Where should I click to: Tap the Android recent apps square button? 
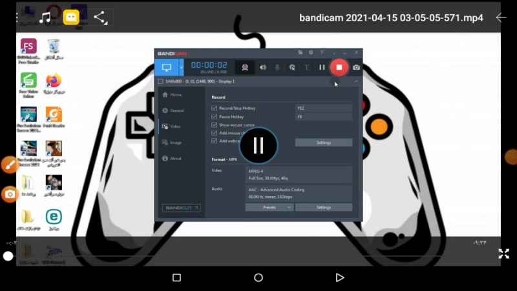point(176,277)
